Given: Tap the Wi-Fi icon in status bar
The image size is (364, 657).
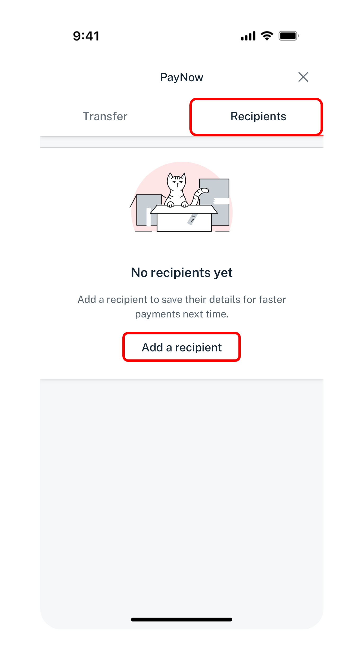Looking at the screenshot, I should coord(267,36).
